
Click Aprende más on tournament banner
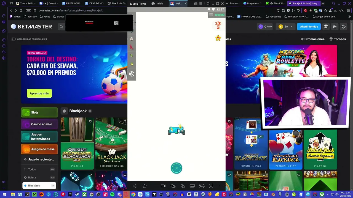(x=39, y=94)
